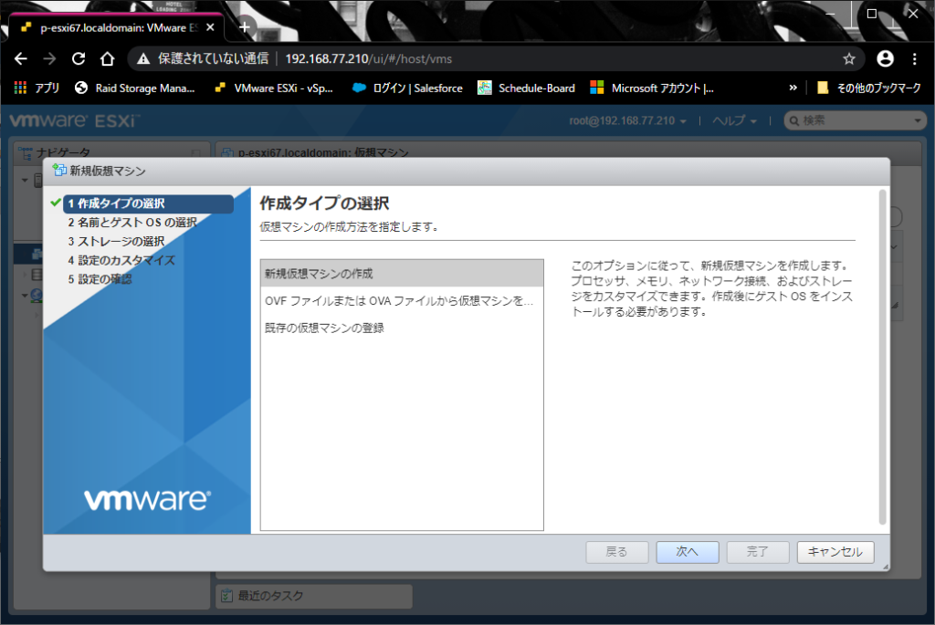The width and height of the screenshot is (935, 625).
Task: Select wizard step 4 設定のカスタマイズ
Action: (121, 260)
